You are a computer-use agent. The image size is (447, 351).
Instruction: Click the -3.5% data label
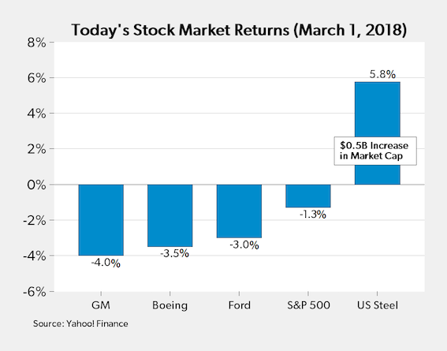[174, 253]
